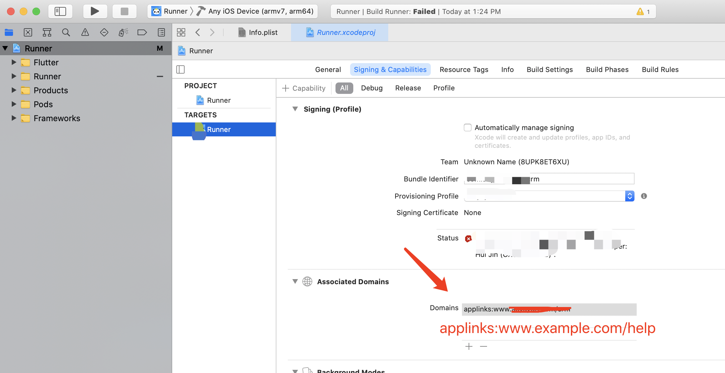The height and width of the screenshot is (373, 725).
Task: Toggle the navigator sidebar visibility button
Action: (60, 11)
